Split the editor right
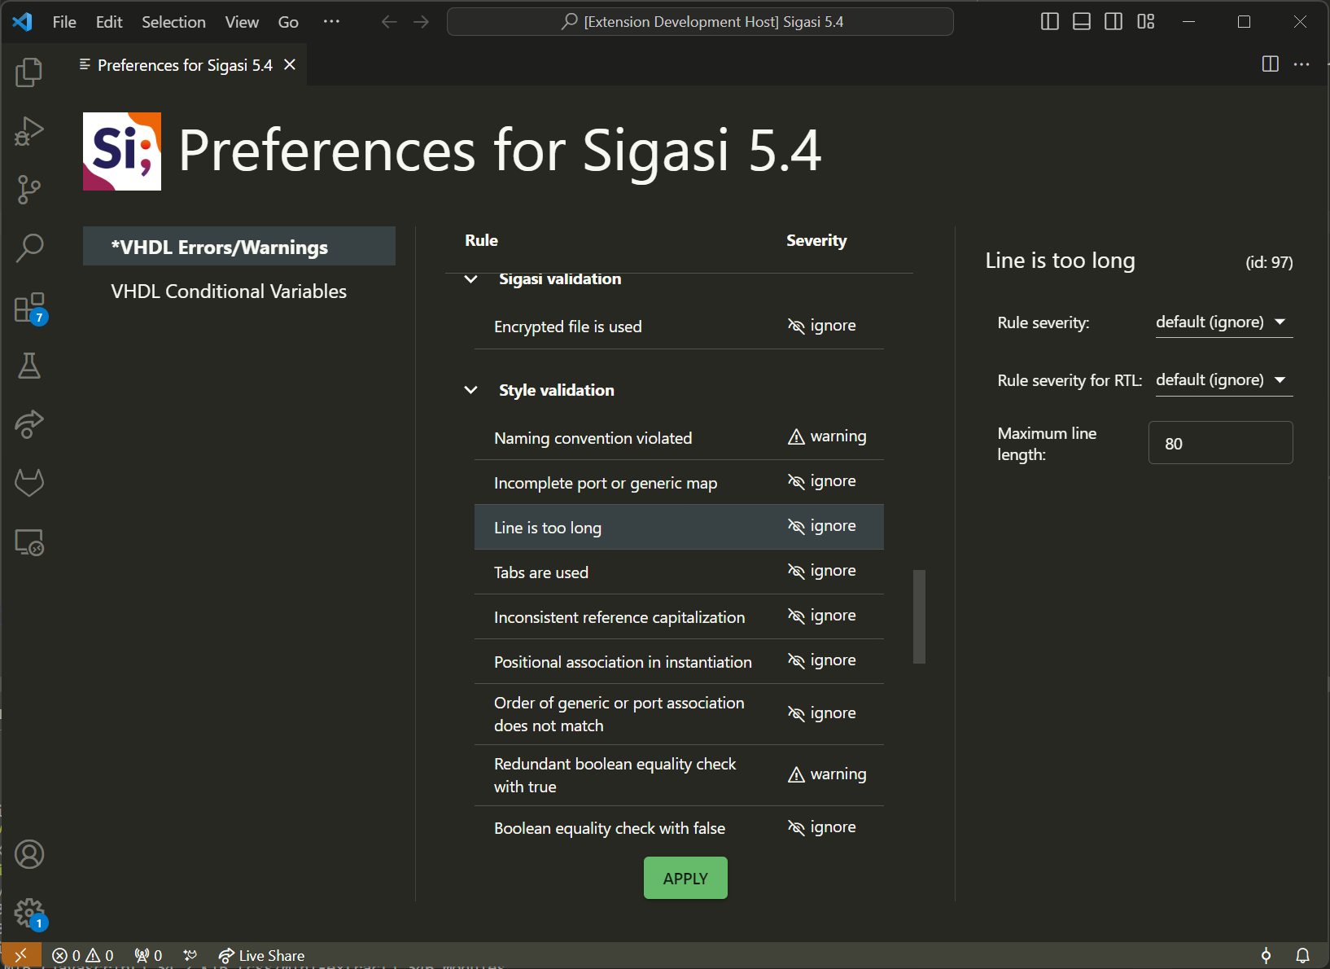 click(1270, 64)
